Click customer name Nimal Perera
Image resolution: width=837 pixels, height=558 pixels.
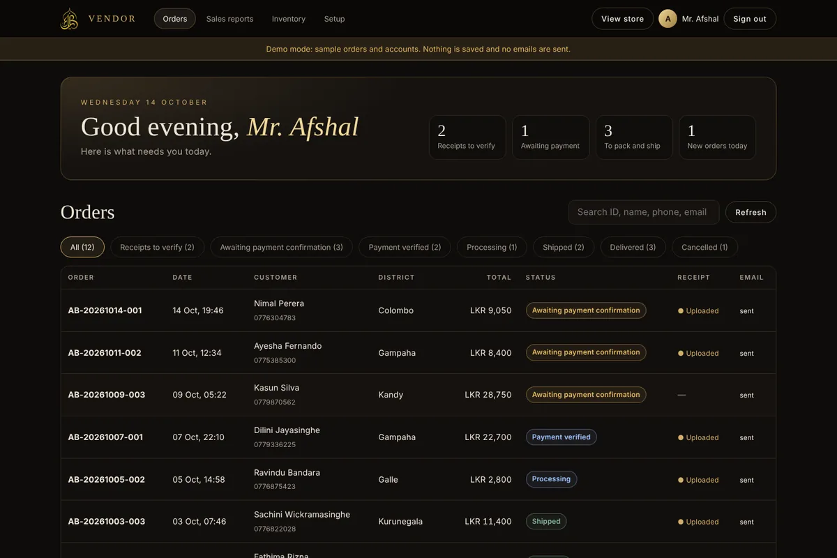tap(279, 303)
